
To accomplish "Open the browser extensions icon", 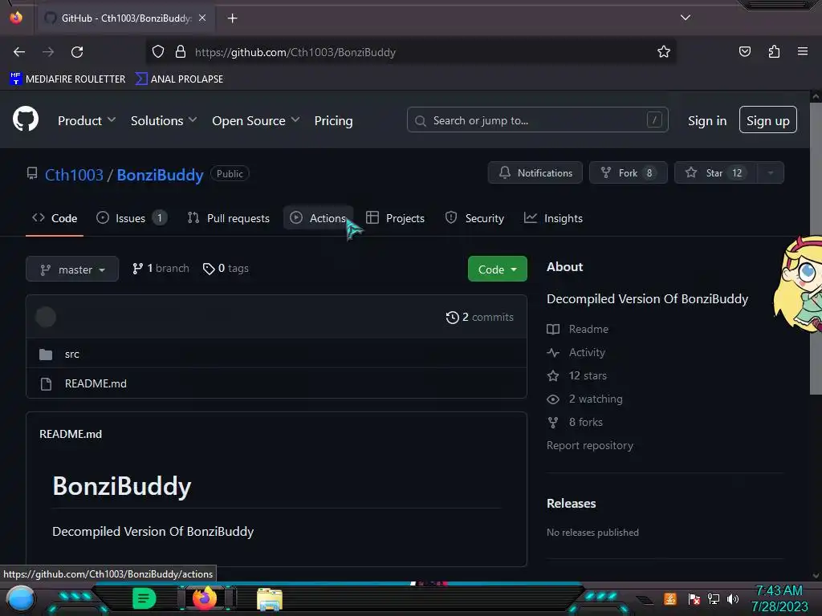I will (774, 51).
